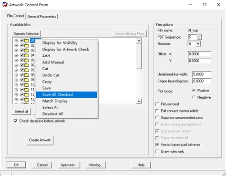This screenshot has height=176, width=226.
Task: Enable Draw holes only
Action: pos(157,151)
